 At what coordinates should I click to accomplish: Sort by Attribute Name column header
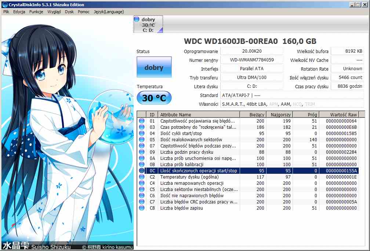click(199, 115)
